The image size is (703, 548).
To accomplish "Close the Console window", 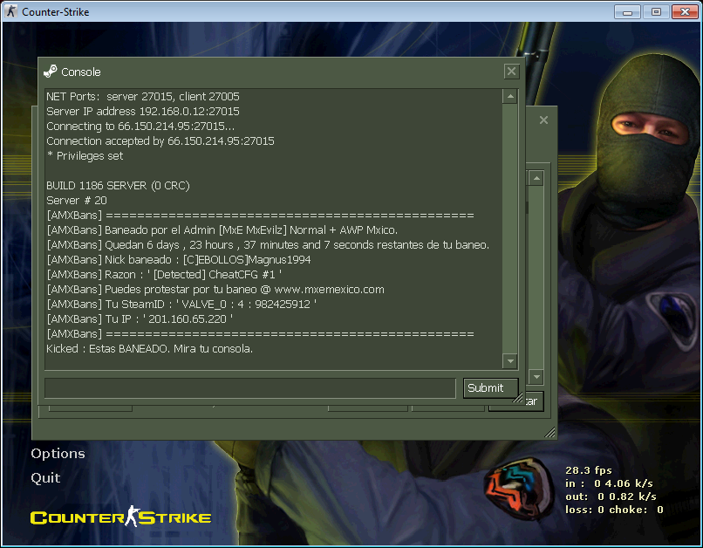I will (511, 72).
